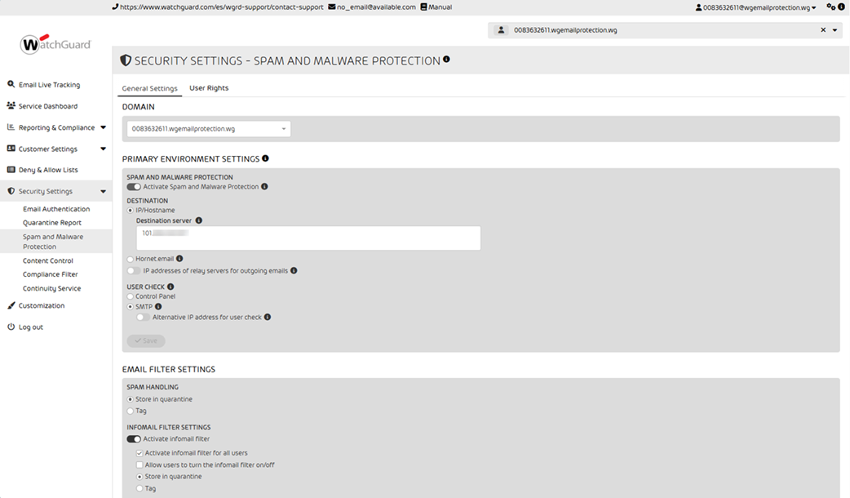Click the info icon next to Primary Environment Settings
This screenshot has height=498, width=850.
(264, 158)
